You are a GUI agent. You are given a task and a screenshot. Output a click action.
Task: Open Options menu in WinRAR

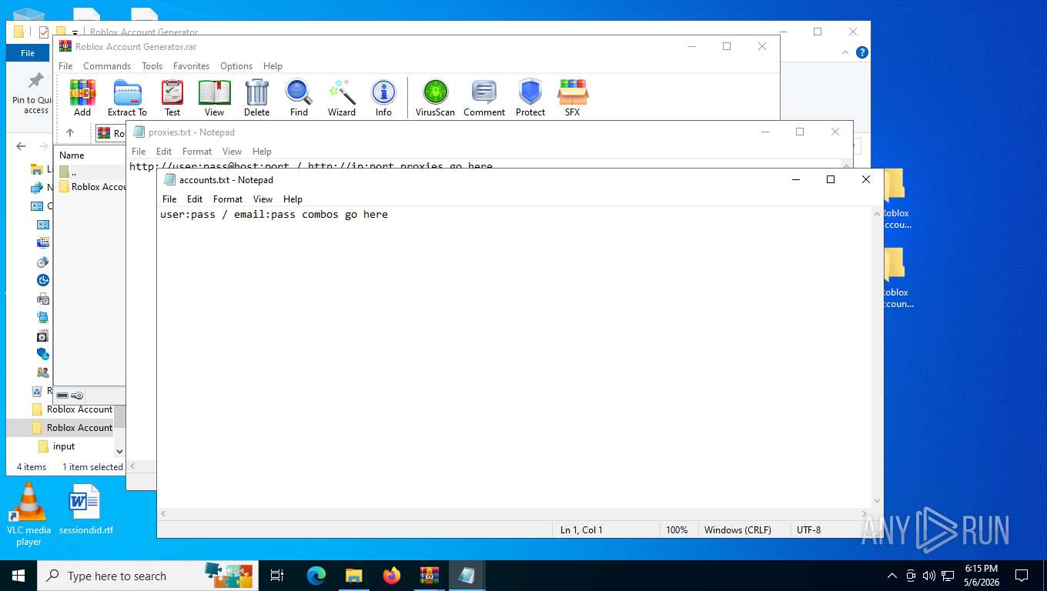(x=236, y=66)
